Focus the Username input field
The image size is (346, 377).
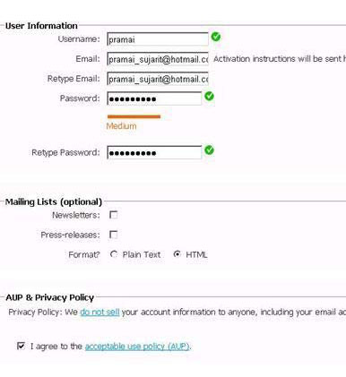pos(158,39)
